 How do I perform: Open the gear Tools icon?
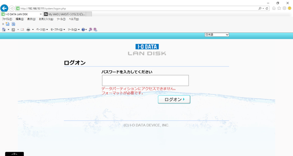click(284, 8)
